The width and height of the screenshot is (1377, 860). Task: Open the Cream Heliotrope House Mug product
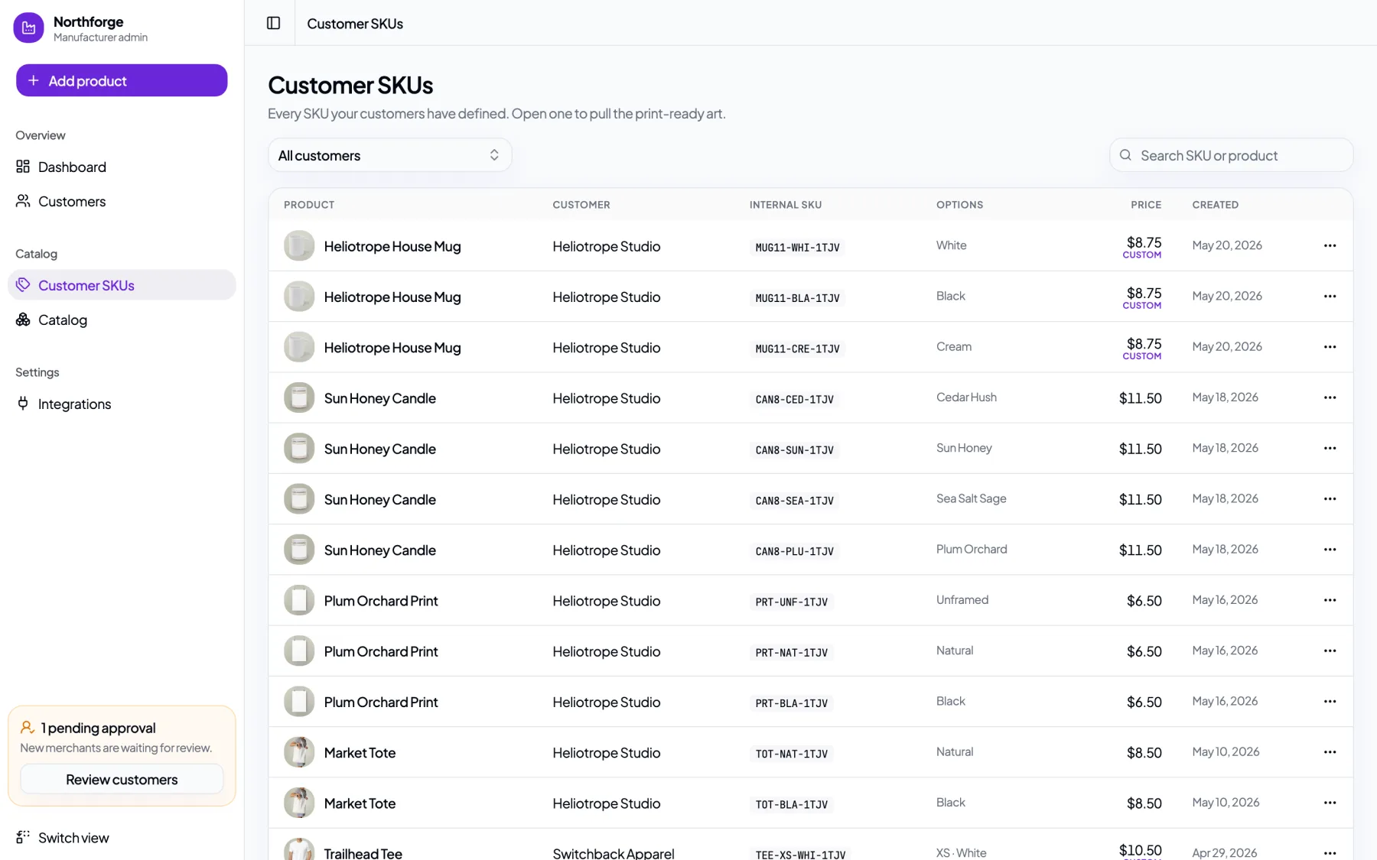click(392, 348)
